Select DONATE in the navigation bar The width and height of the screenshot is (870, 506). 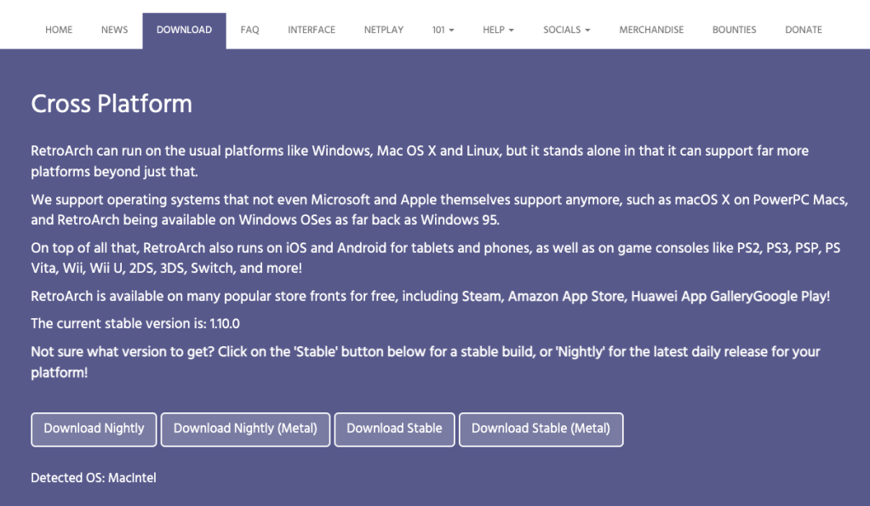tap(803, 30)
